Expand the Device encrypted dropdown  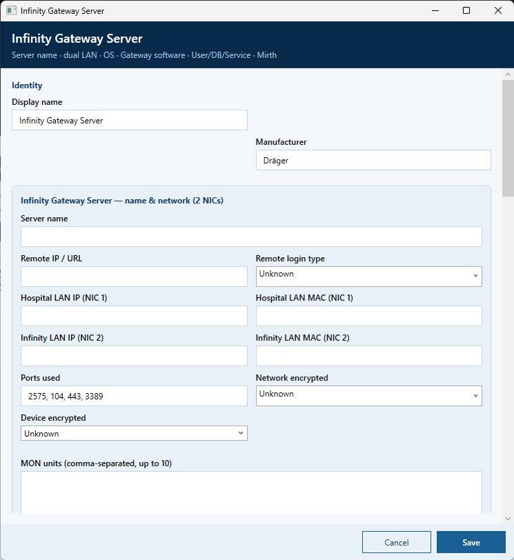click(134, 433)
